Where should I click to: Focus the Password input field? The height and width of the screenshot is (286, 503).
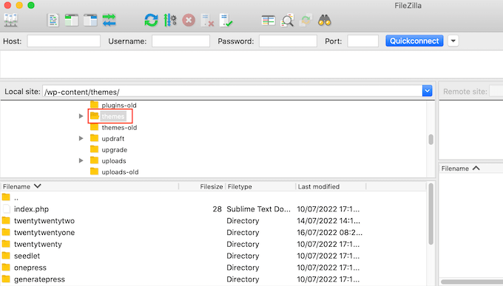[x=288, y=41]
